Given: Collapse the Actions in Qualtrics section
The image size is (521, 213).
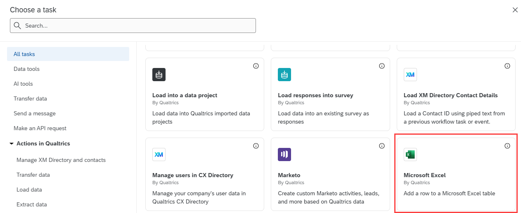Looking at the screenshot, I should 12,144.
